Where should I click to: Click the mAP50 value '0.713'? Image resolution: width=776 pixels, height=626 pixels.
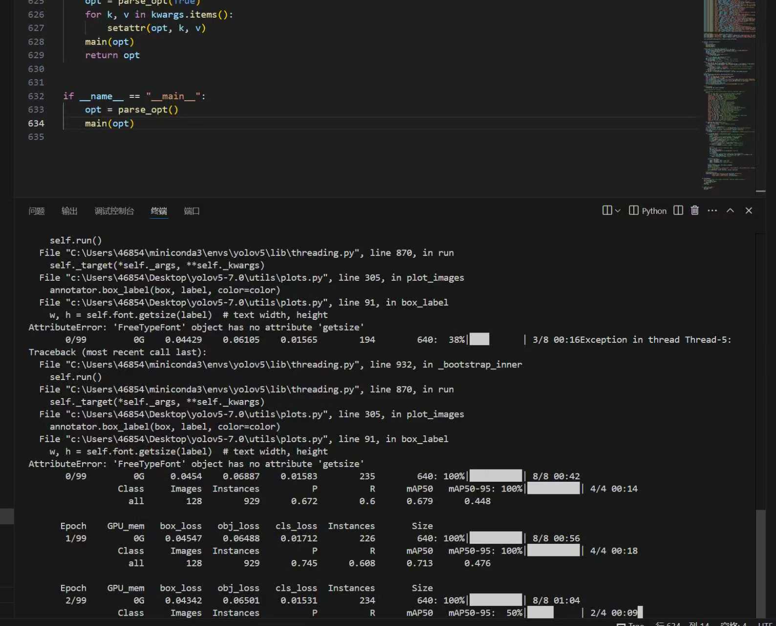coord(420,563)
